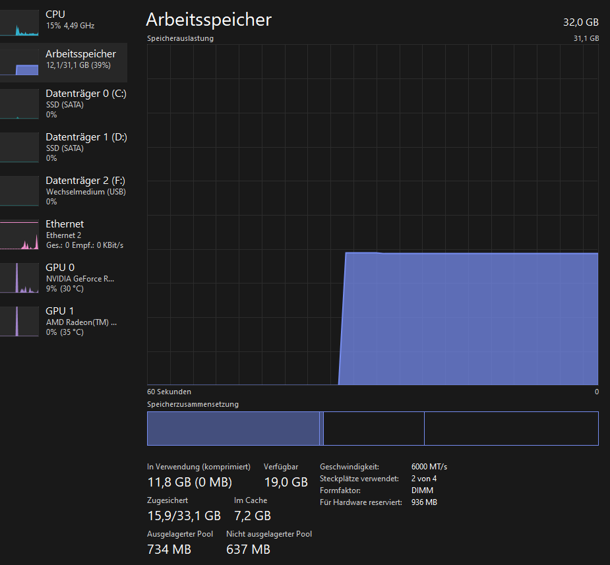Click the Speicherauslastung usage chart
The height and width of the screenshot is (565, 610).
(373, 215)
